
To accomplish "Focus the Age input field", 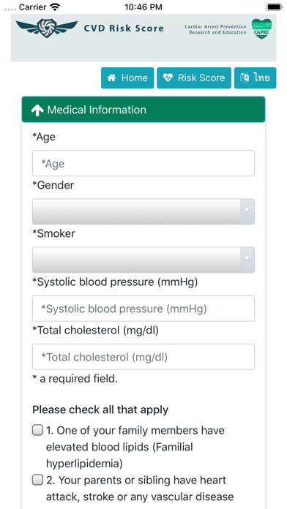I will [143, 163].
